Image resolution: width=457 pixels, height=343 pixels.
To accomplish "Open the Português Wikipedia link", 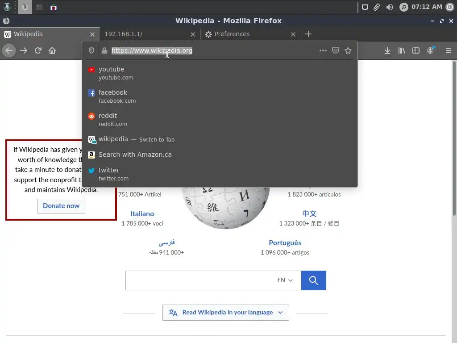I will (x=285, y=243).
